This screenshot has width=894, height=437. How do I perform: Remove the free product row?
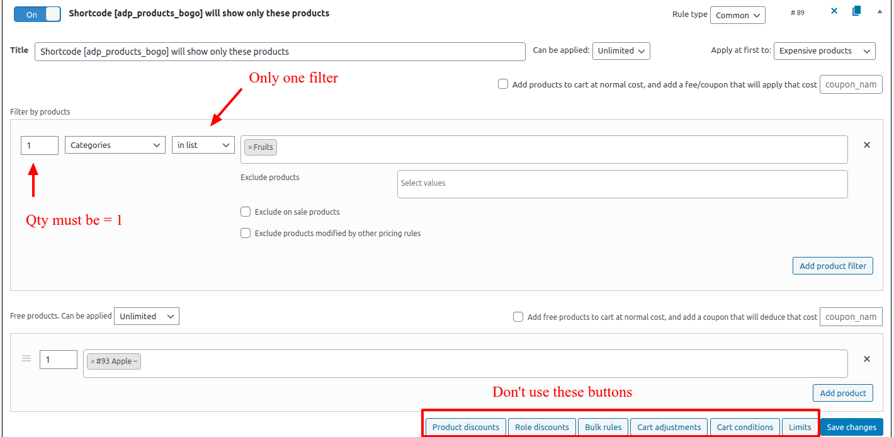click(866, 359)
